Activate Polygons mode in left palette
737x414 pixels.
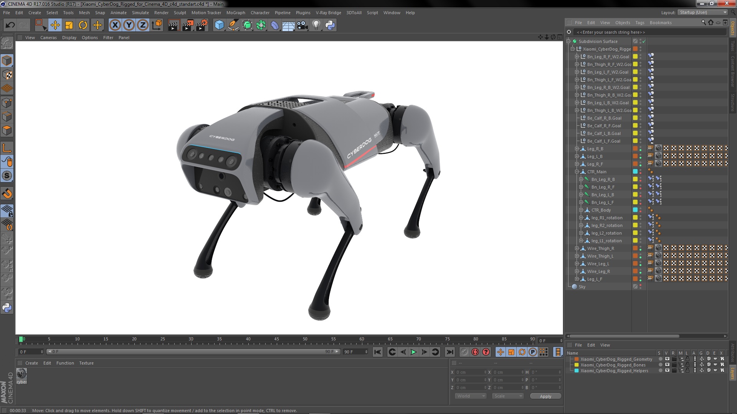7,130
